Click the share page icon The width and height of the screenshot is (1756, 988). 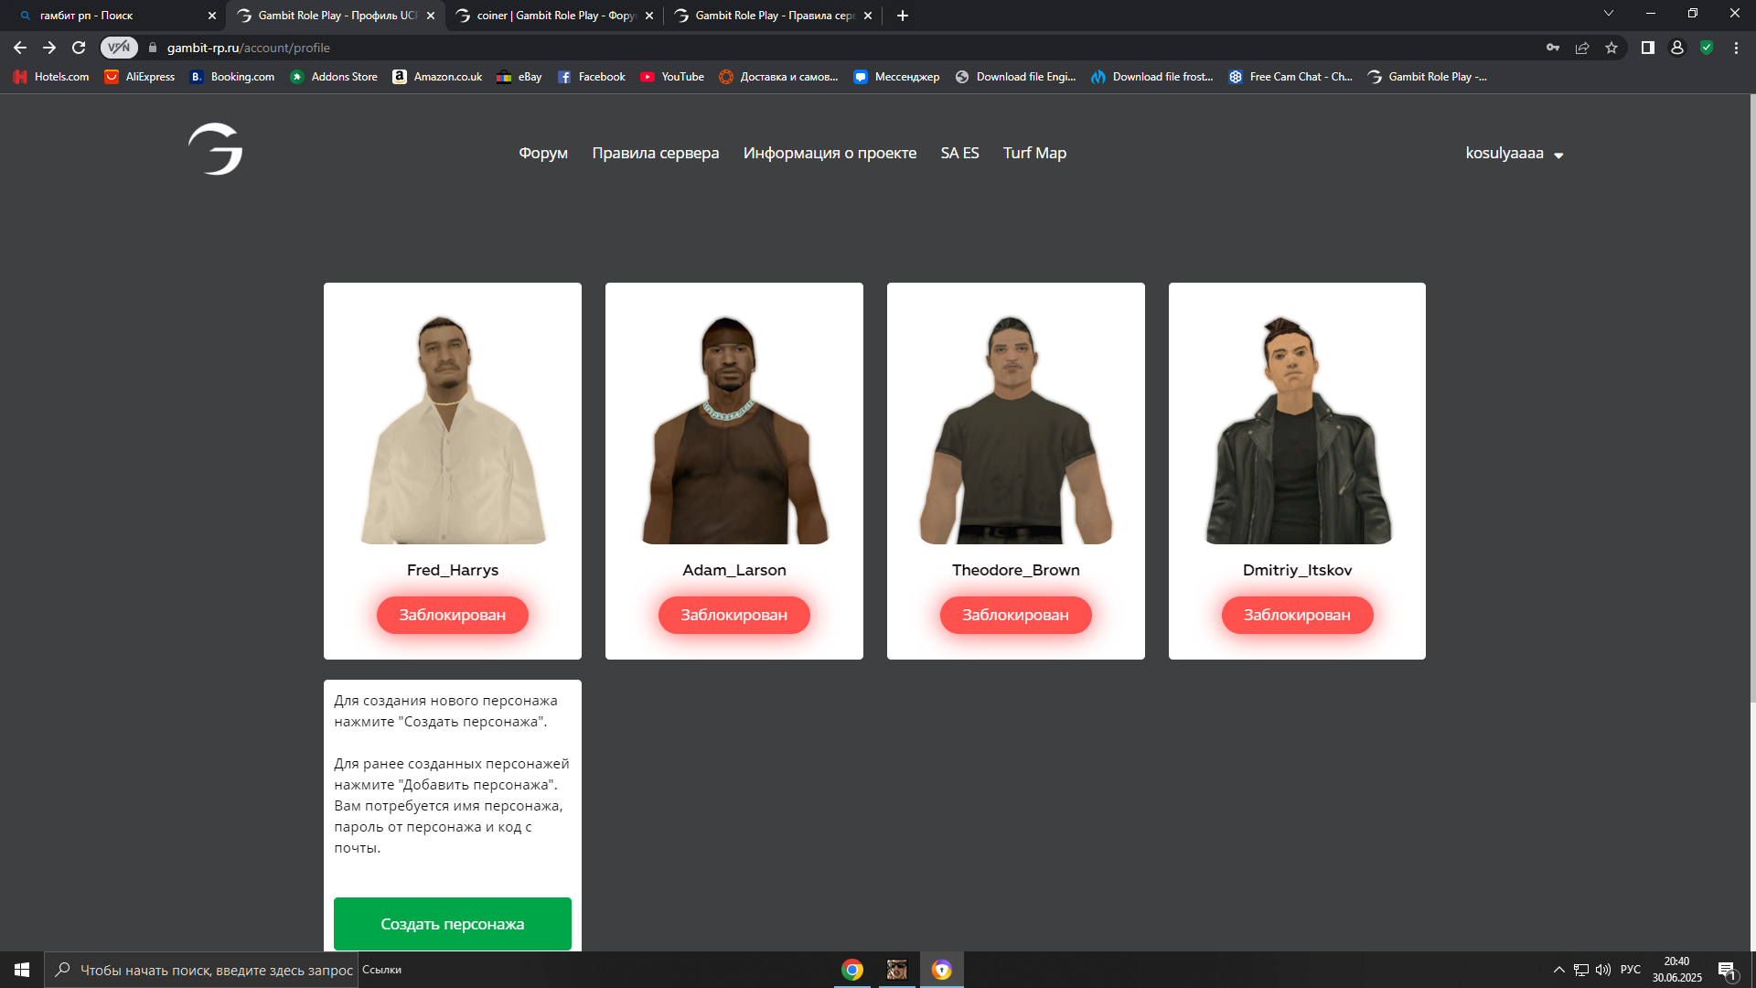[1582, 48]
